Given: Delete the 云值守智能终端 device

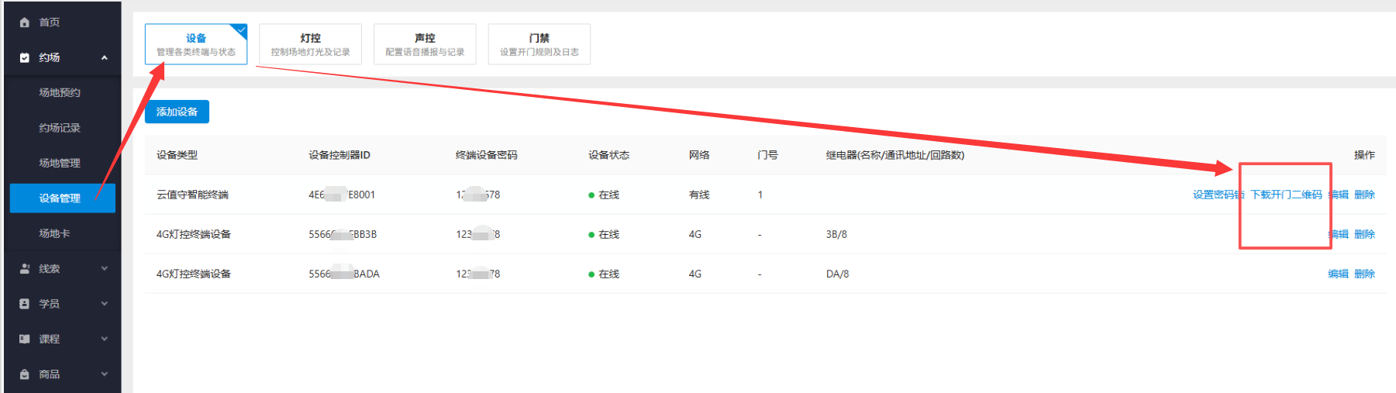Looking at the screenshot, I should 1365,195.
